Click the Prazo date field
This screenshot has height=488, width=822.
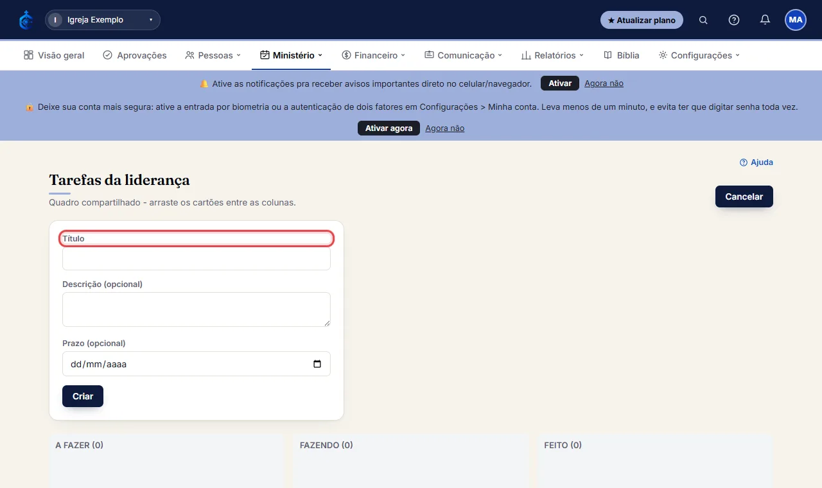197,363
